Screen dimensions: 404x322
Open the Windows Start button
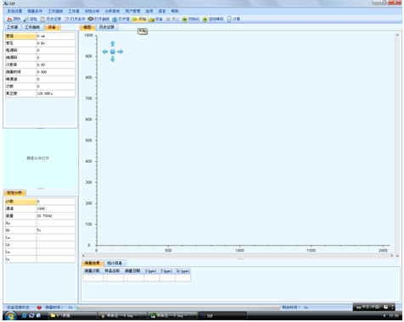[x=10, y=316]
